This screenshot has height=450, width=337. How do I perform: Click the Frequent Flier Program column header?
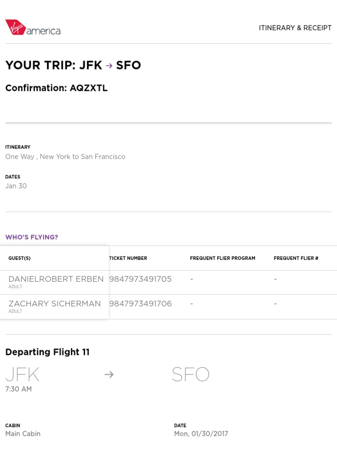[x=222, y=258]
